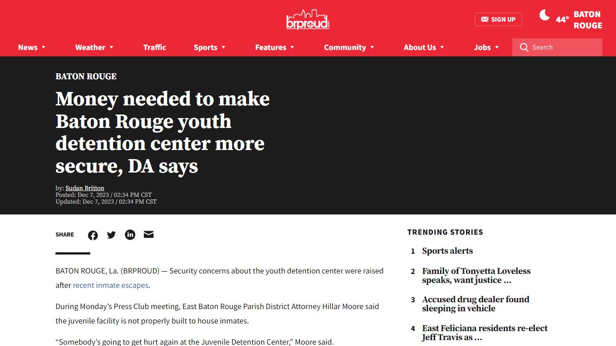
Task: Open the News section
Action: coord(28,47)
